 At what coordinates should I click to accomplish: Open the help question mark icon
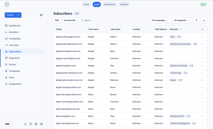pyautogui.click(x=31, y=124)
